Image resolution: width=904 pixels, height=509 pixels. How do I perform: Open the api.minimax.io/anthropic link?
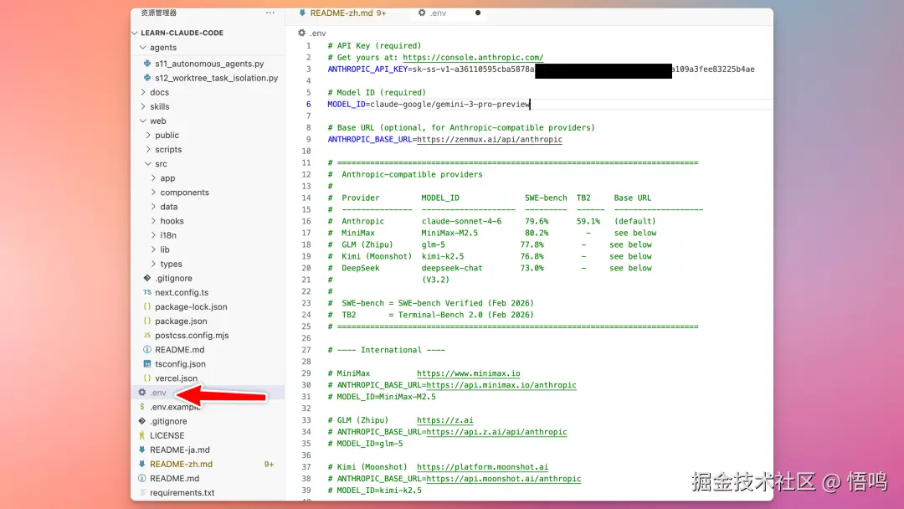pos(501,385)
